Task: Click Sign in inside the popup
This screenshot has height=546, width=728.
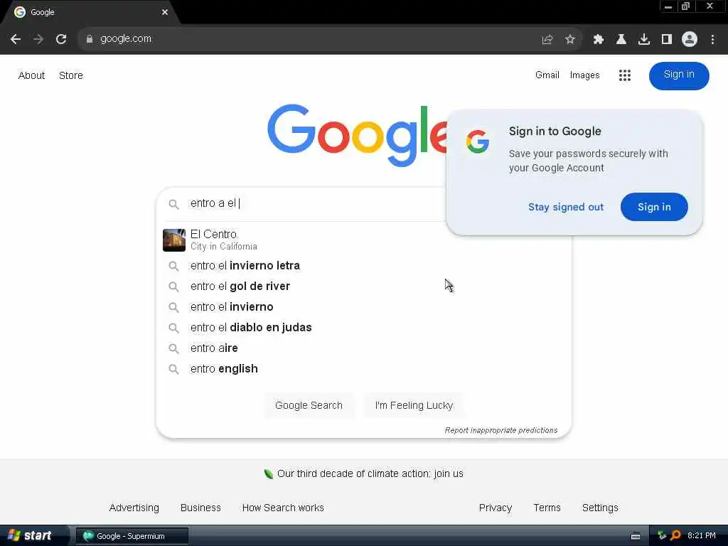Action: pos(654,207)
